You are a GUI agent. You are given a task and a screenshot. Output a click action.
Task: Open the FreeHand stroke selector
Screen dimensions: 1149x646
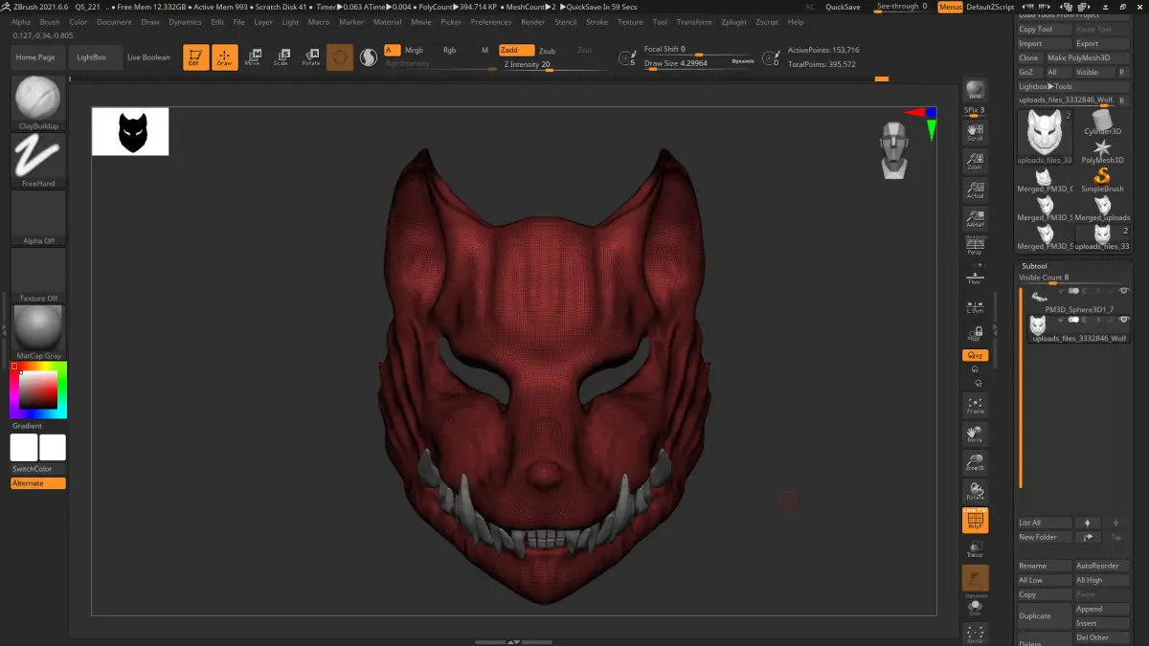tap(38, 157)
